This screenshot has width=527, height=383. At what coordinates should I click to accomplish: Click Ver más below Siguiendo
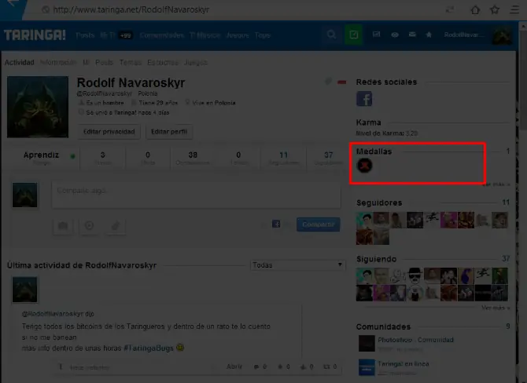point(496,308)
